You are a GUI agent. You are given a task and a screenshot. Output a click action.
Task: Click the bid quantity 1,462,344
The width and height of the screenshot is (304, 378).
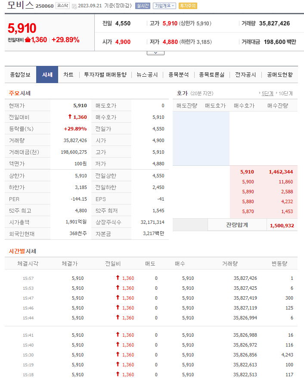[281, 172]
